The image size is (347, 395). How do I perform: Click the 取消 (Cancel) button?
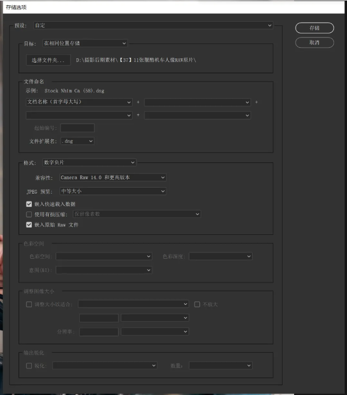(314, 42)
